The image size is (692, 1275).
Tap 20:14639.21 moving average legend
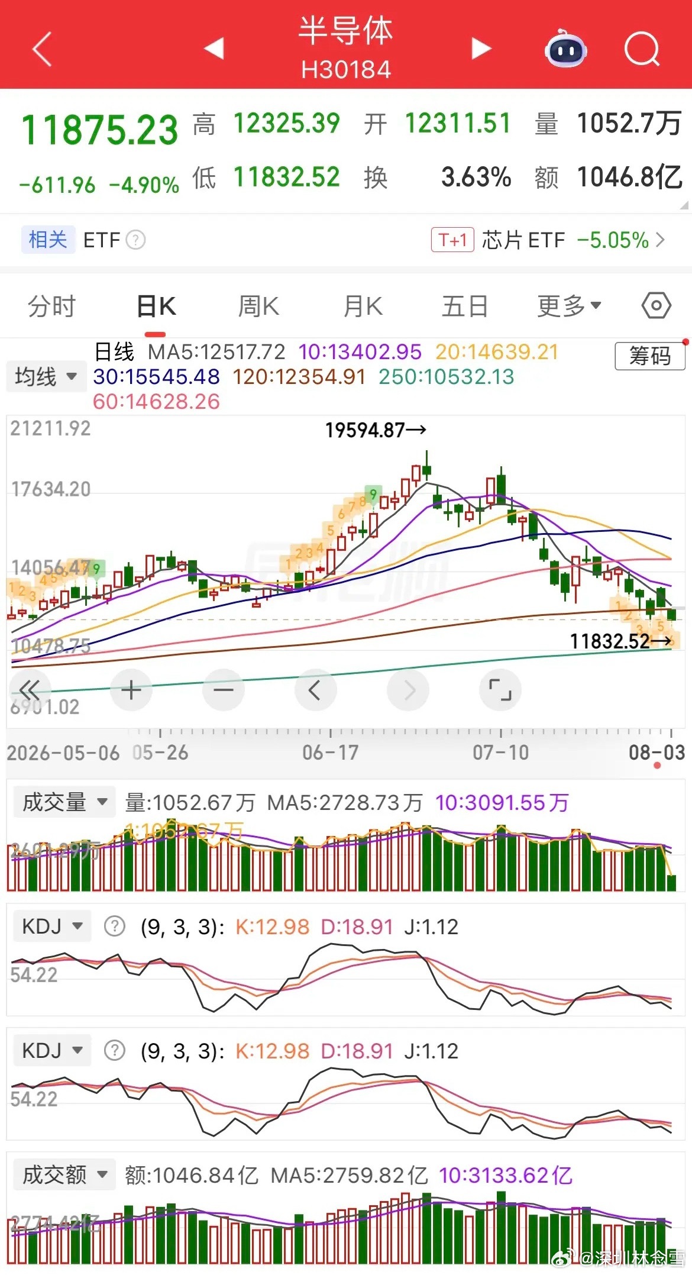(x=497, y=352)
